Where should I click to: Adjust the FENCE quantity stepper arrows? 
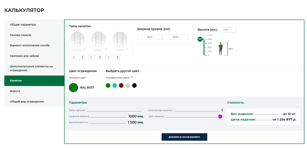[x=118, y=57]
